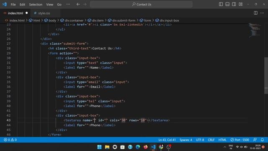Expand the overflow menu (three dots) in menu bar
The height and width of the screenshot is (151, 268).
click(x=68, y=4)
